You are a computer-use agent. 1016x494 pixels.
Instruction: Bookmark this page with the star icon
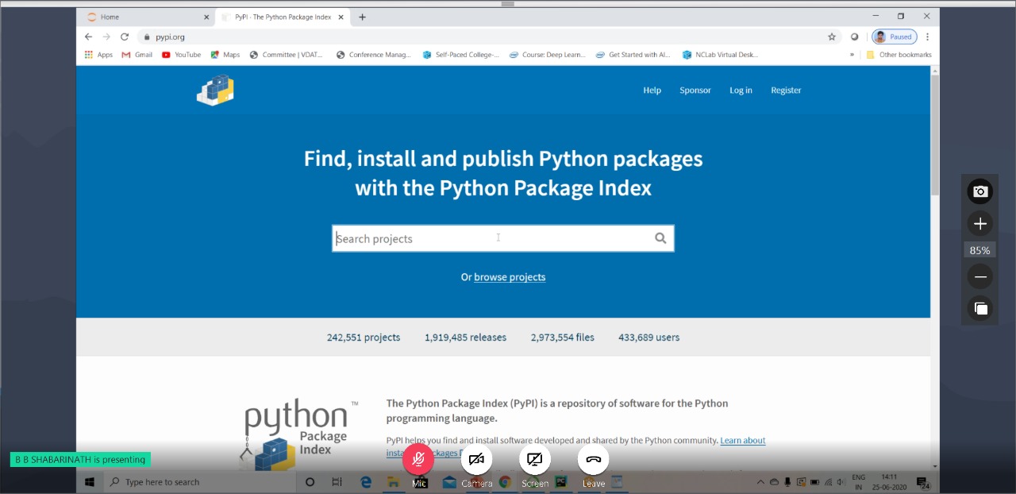pos(832,37)
